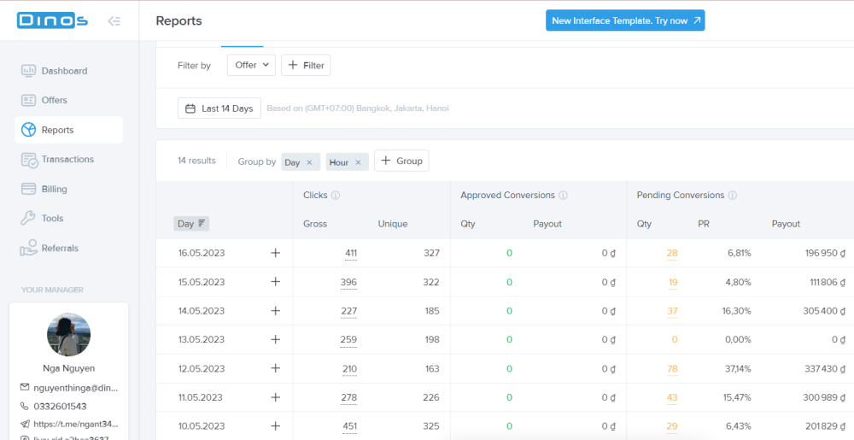Remove the Day grouping chip
Viewport: 854px width, 440px height.
[x=309, y=162]
